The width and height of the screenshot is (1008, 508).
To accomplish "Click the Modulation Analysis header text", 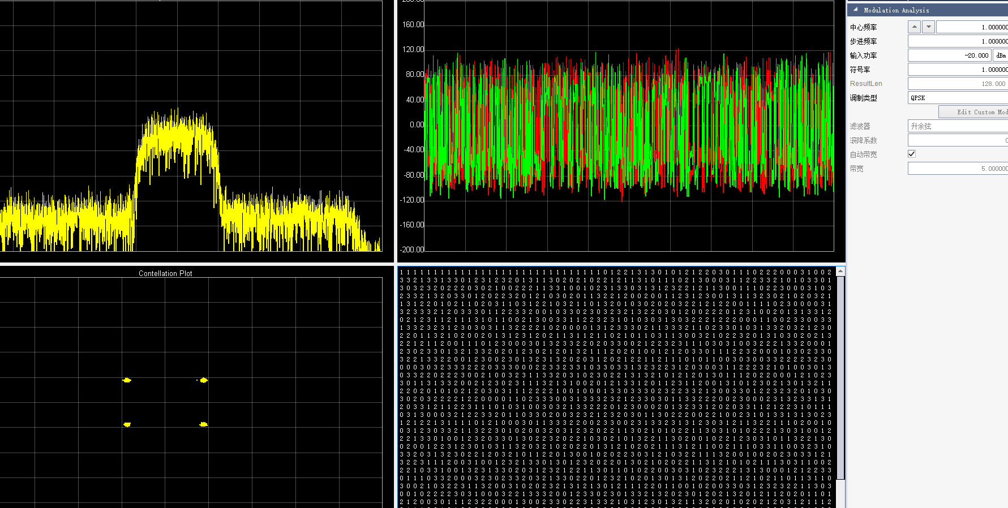I will tap(896, 10).
